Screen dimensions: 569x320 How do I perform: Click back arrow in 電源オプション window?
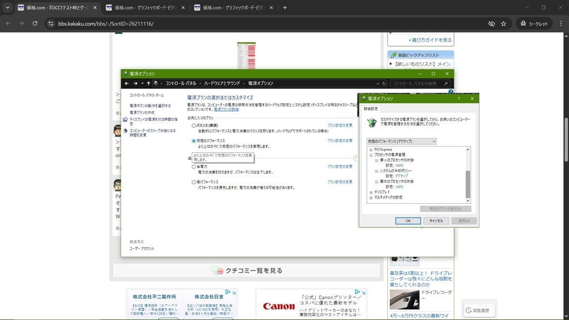[127, 83]
